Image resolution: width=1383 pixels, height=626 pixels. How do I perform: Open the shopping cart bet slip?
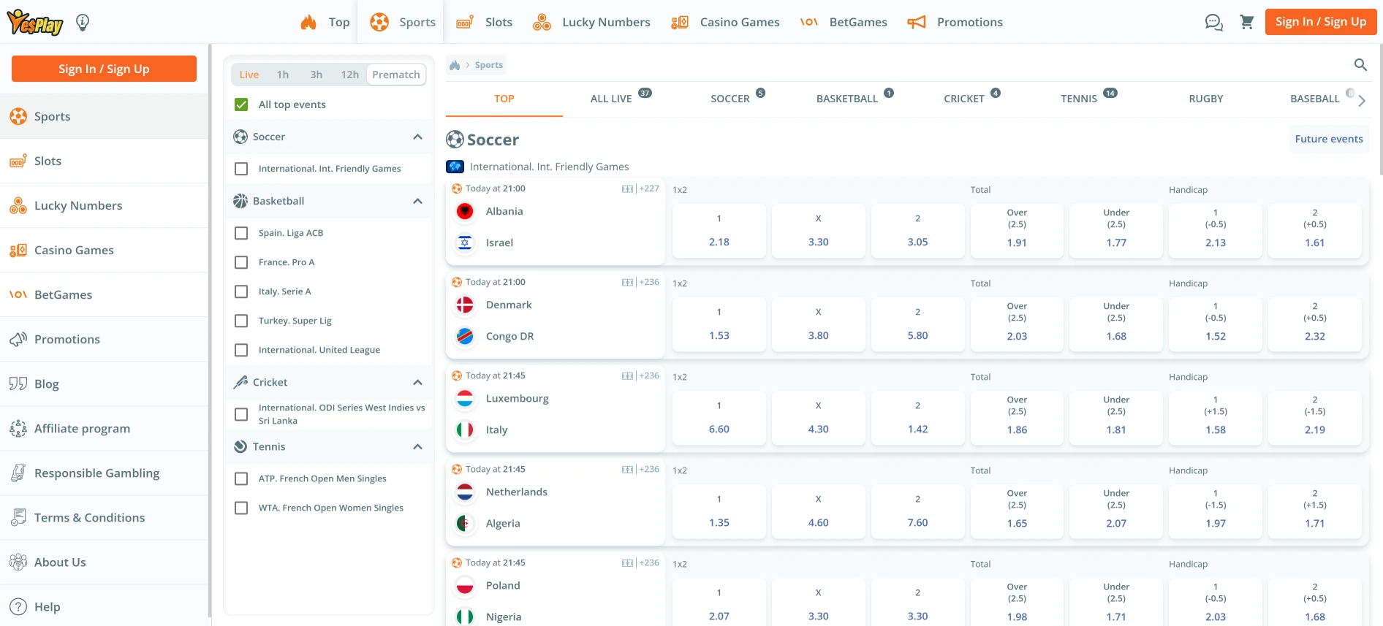1247,22
